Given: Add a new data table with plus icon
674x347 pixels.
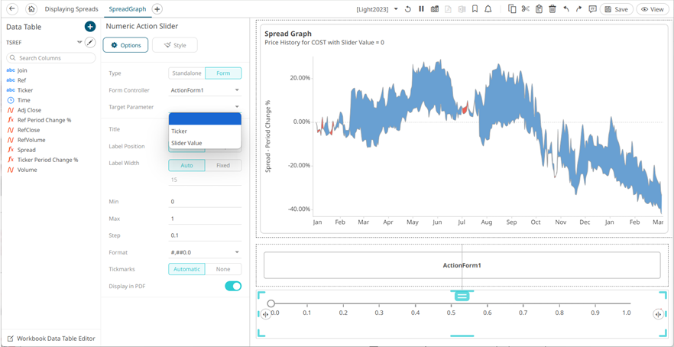Looking at the screenshot, I should click(x=90, y=27).
